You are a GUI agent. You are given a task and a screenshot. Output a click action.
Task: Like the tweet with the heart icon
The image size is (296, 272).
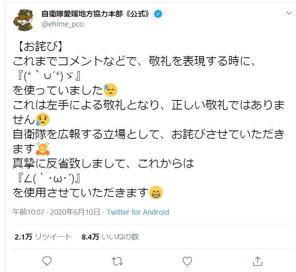click(187, 260)
